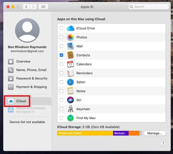173x154 pixels.
Task: Click 'Device list not available' text
Action: click(x=27, y=122)
